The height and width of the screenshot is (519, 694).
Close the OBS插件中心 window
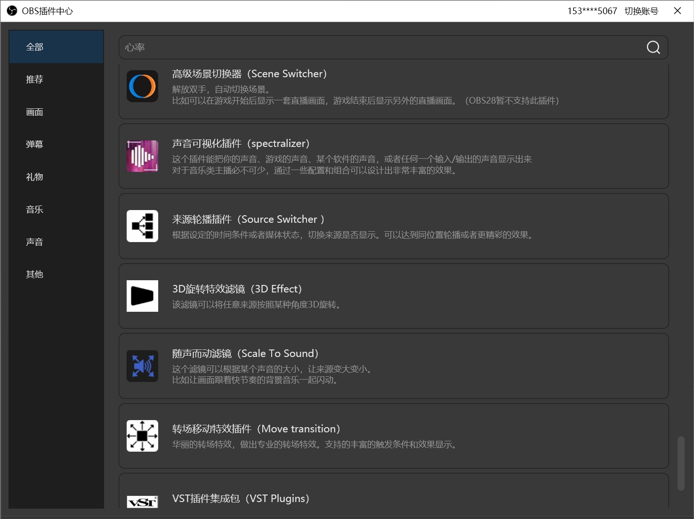(x=678, y=11)
